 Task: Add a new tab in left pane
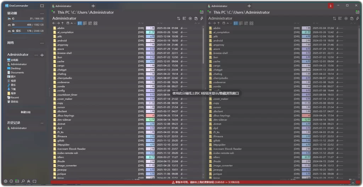(93, 6)
